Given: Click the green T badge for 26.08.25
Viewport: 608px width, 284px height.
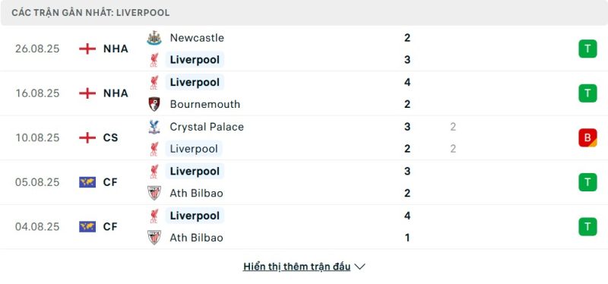Looking at the screenshot, I should point(587,49).
